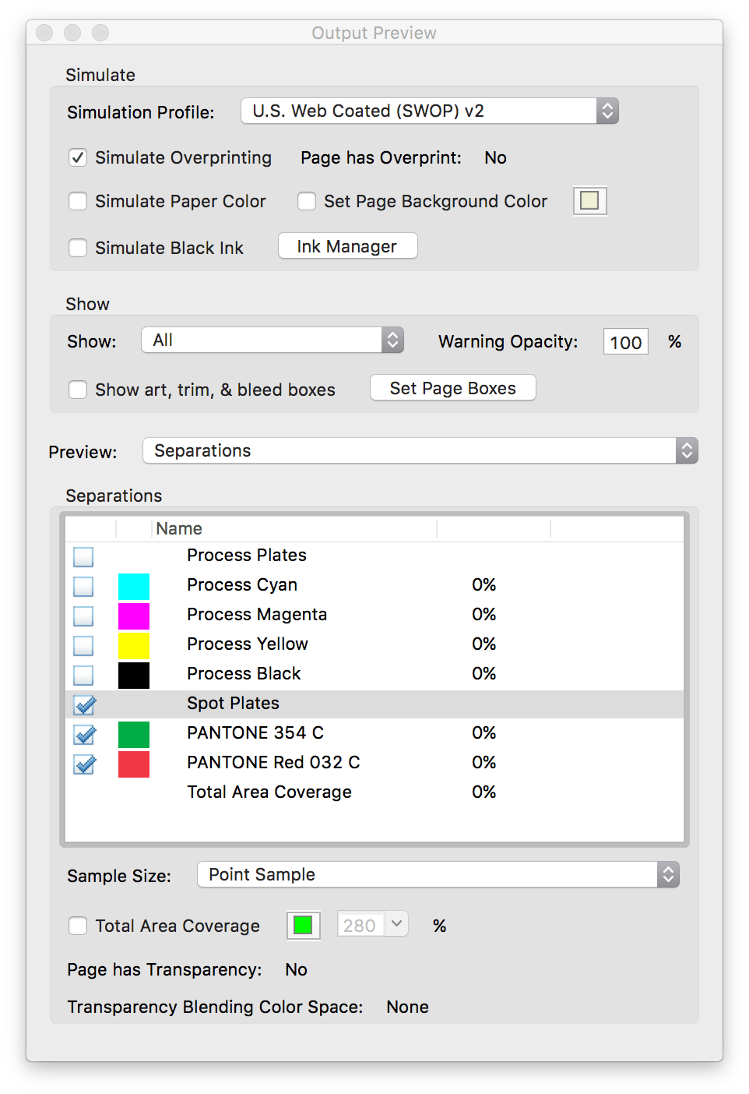The height and width of the screenshot is (1094, 749).
Task: Open the Show dropdown
Action: (272, 341)
